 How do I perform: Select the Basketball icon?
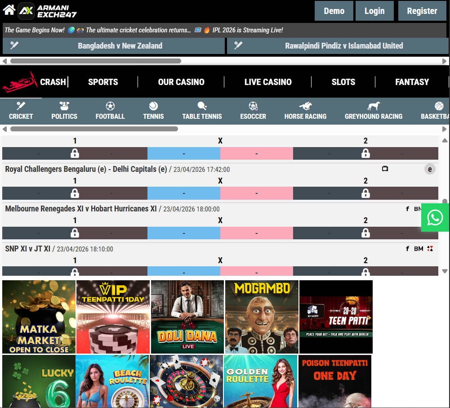[439, 106]
